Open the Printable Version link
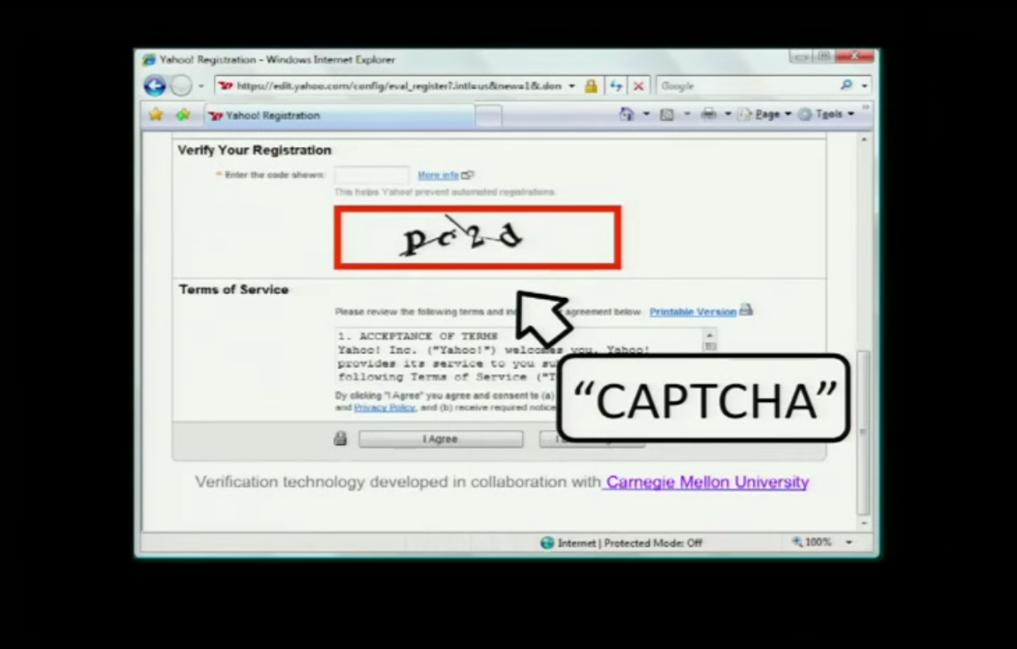Image resolution: width=1017 pixels, height=649 pixels. pos(692,312)
